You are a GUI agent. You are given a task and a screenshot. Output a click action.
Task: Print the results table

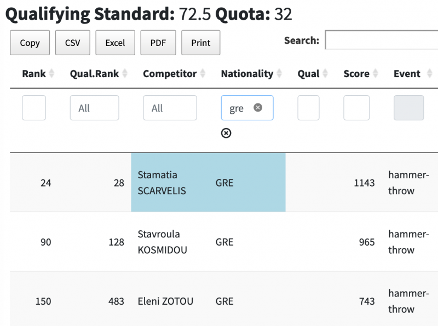coord(201,43)
